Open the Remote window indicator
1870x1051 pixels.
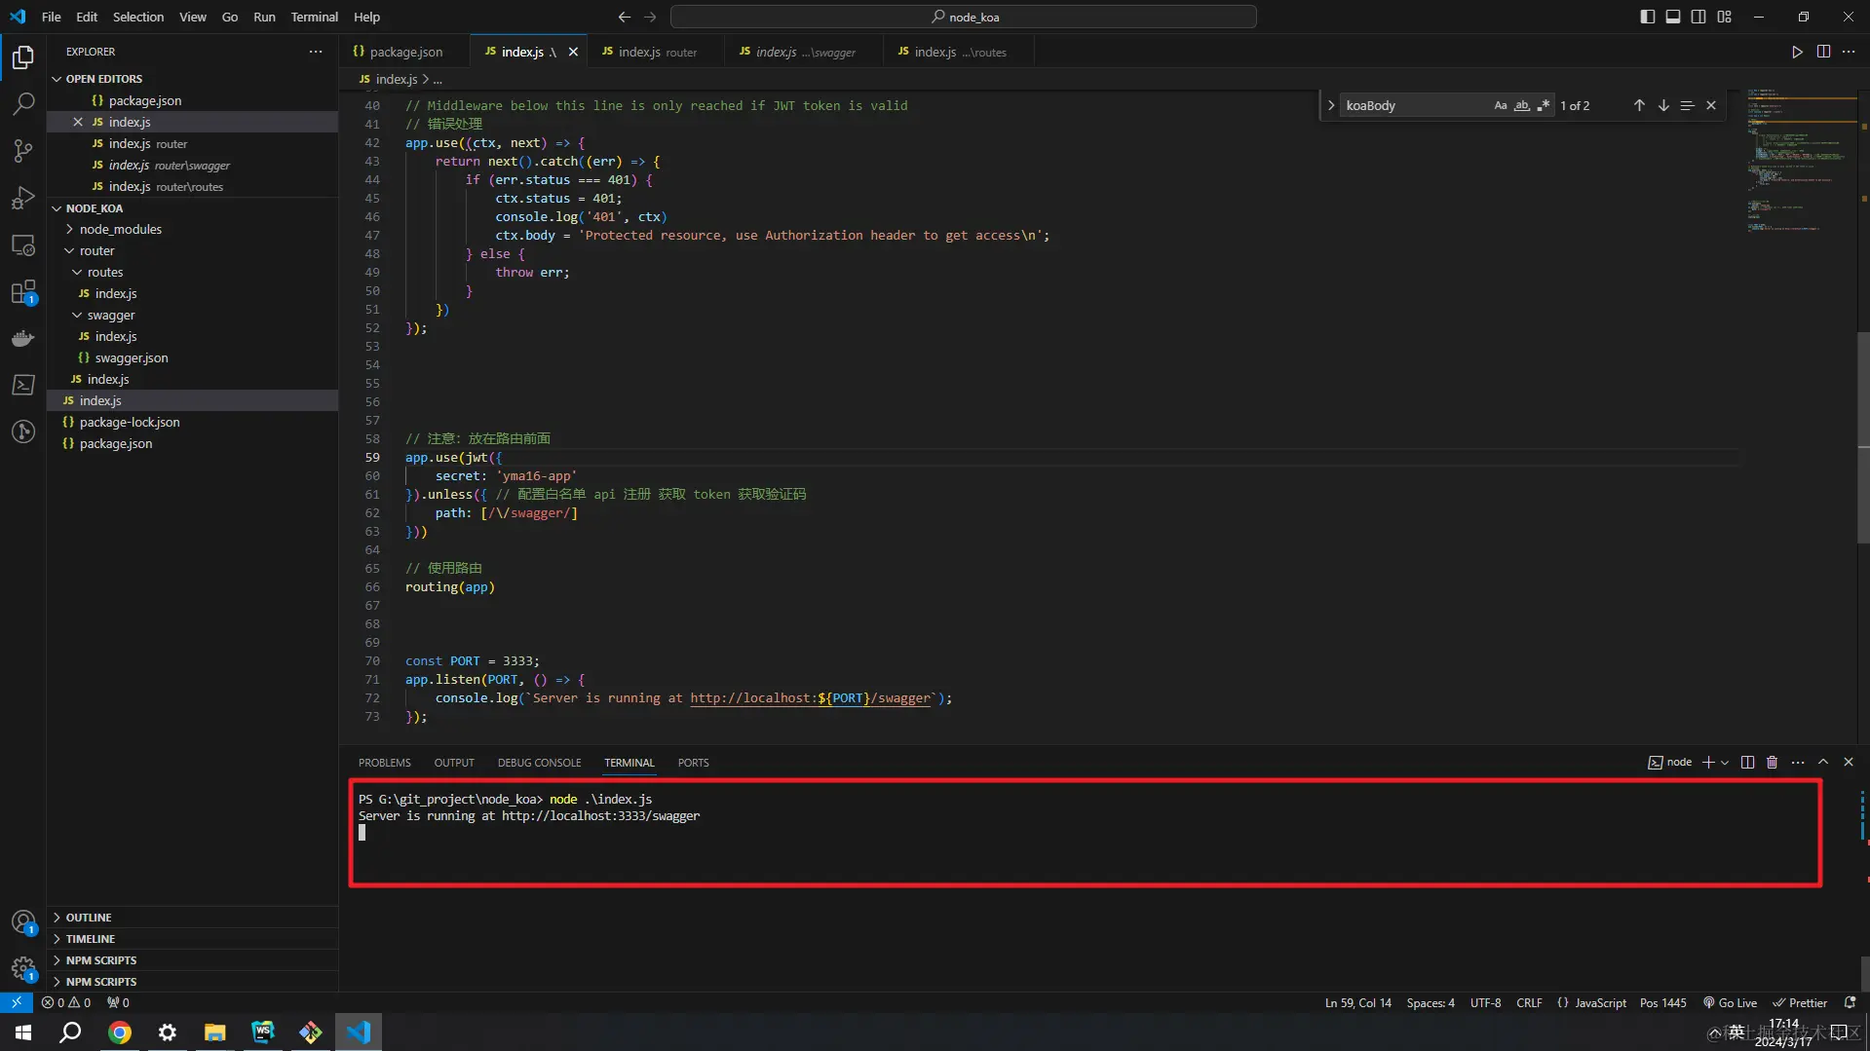coord(17,1002)
